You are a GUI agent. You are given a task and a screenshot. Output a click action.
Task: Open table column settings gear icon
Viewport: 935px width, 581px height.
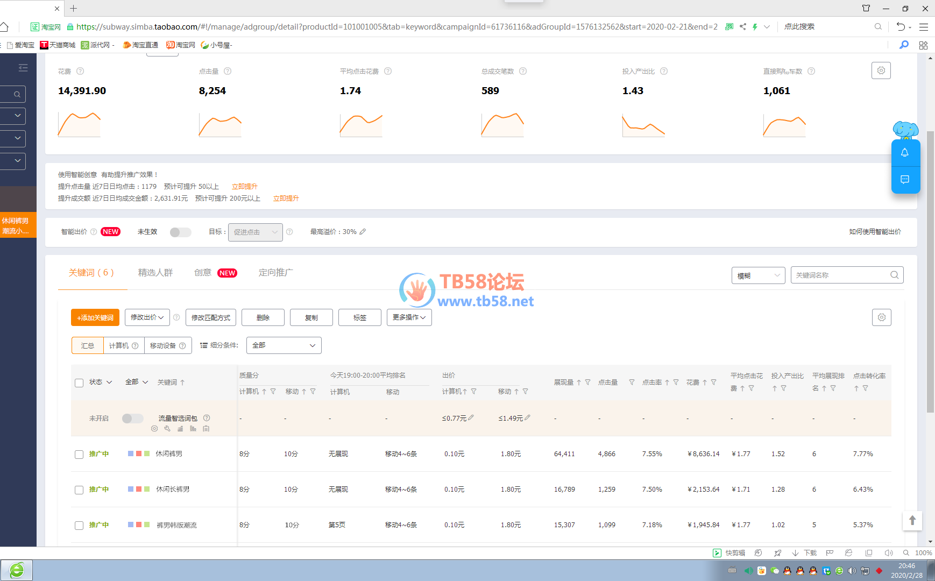881,317
